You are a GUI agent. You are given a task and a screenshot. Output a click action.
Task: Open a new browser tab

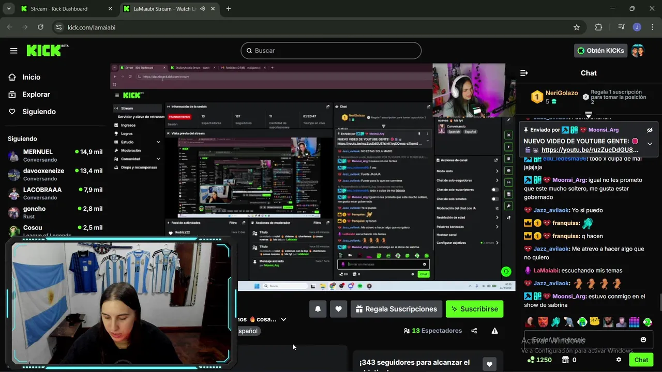[229, 9]
